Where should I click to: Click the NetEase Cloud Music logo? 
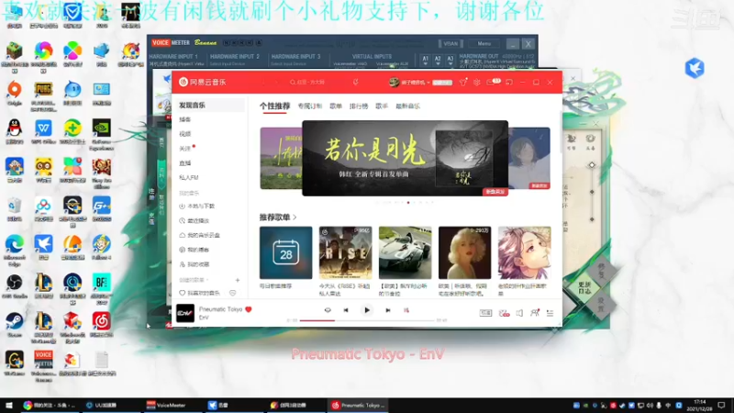click(202, 82)
